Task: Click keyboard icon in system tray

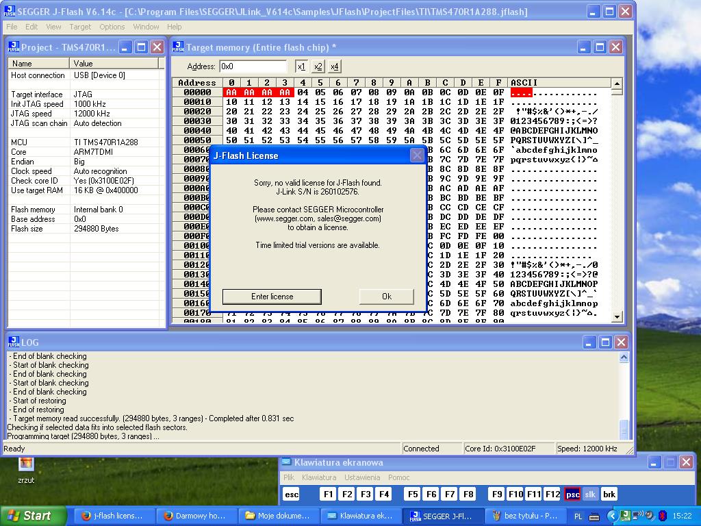Action: coord(594,517)
